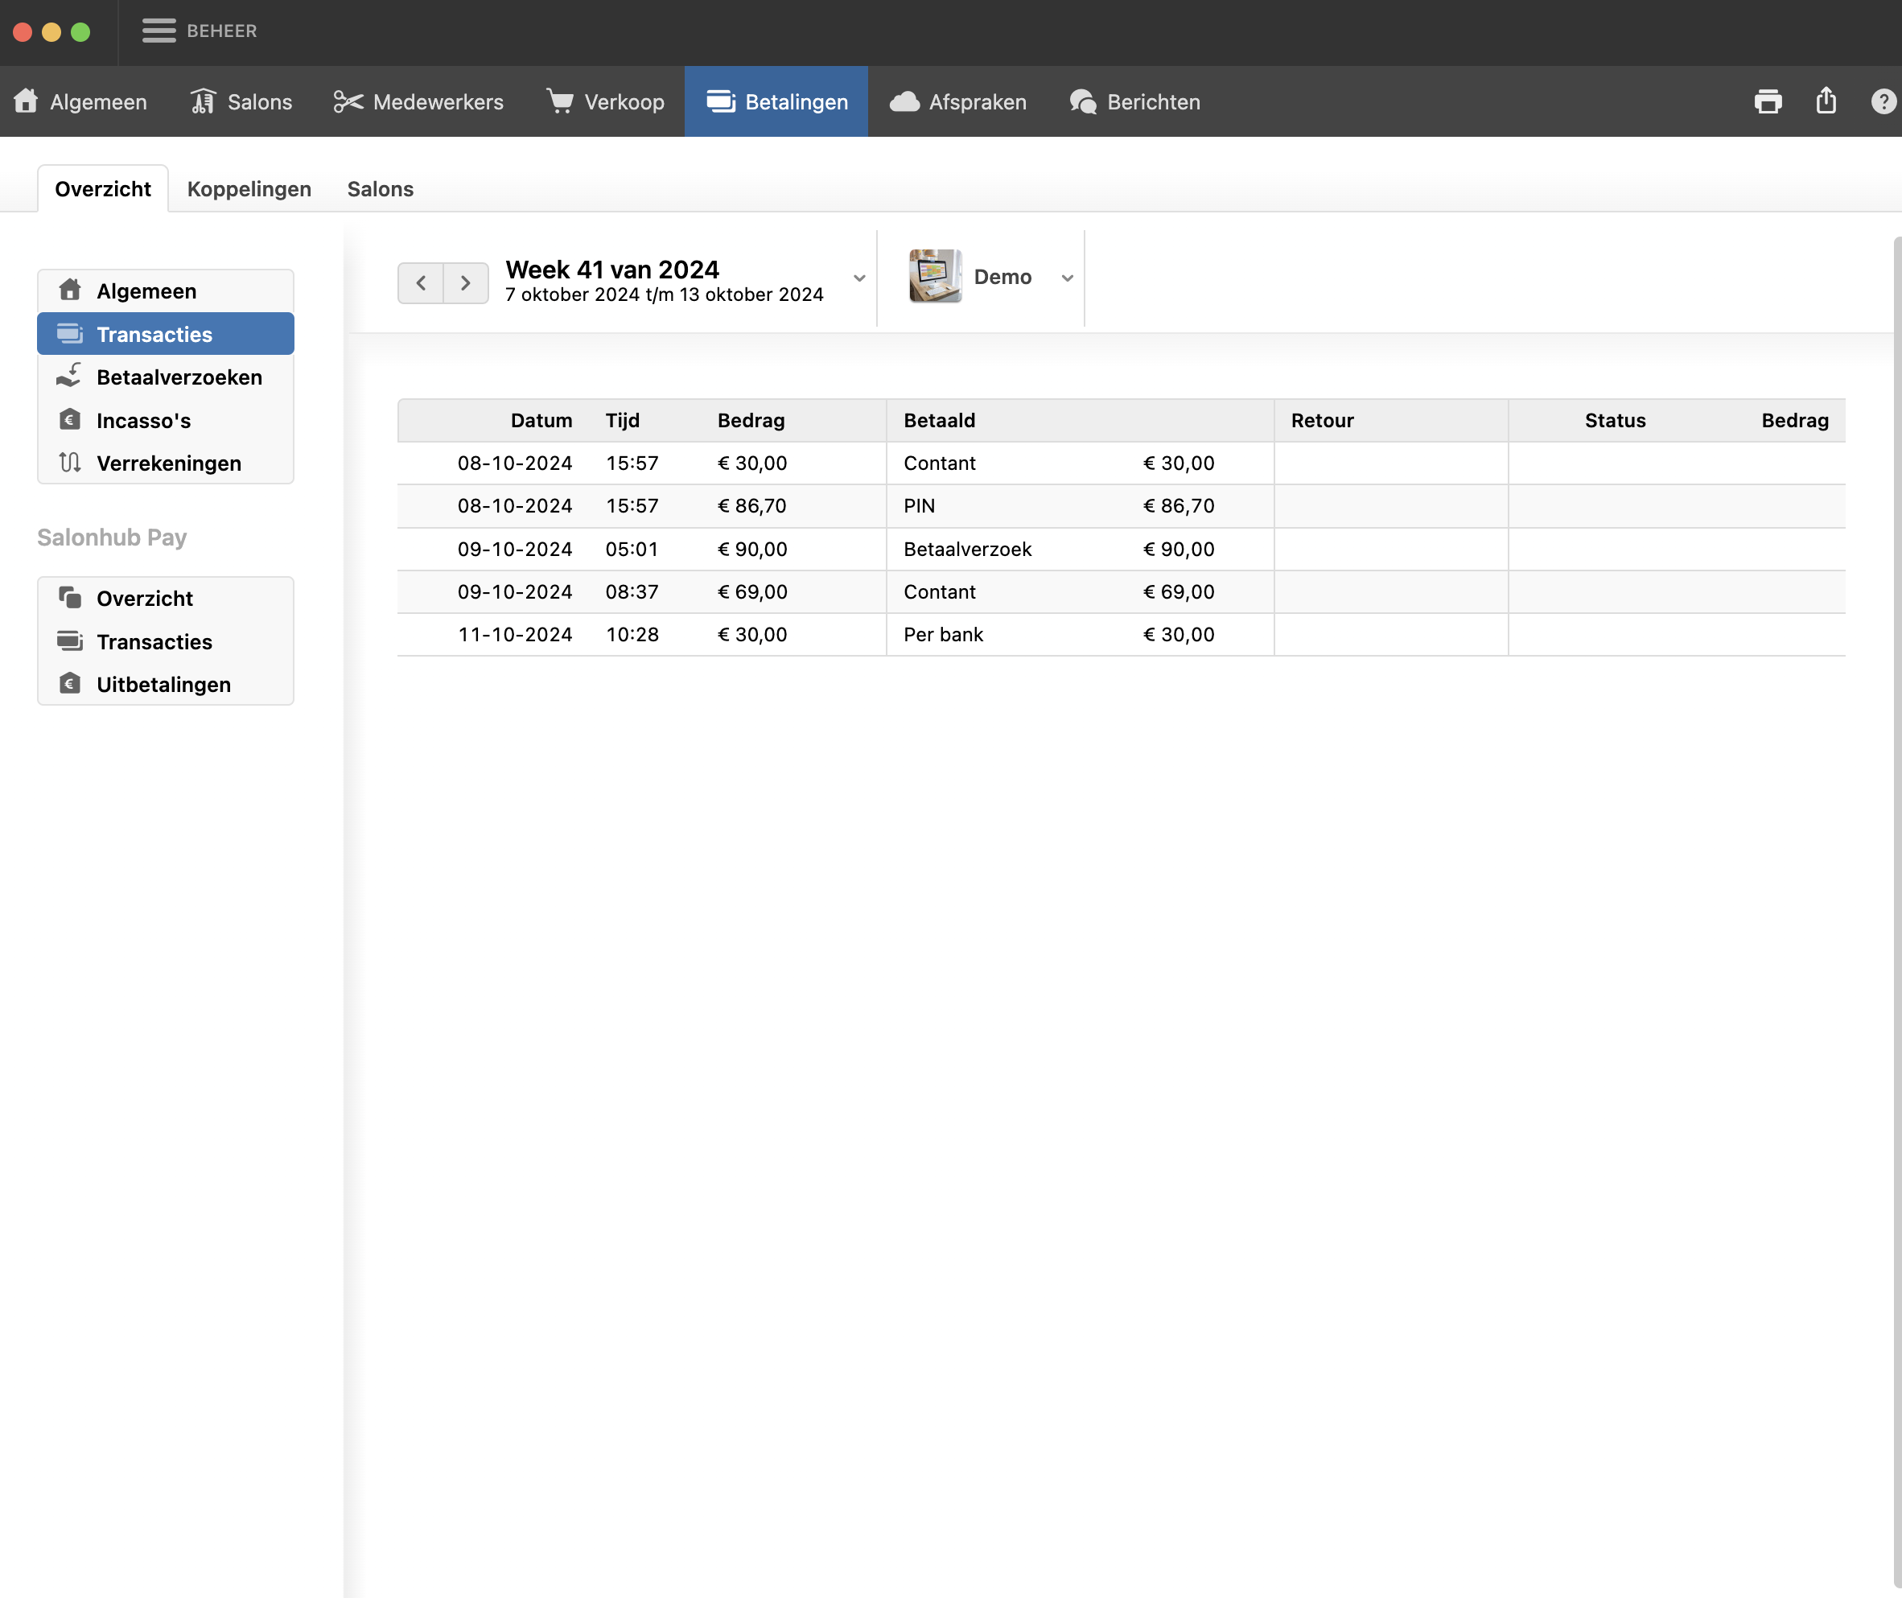
Task: Open help via question mark icon
Action: 1883,101
